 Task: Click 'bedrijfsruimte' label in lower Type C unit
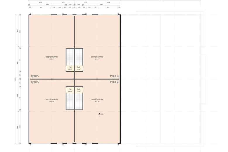point(52,99)
